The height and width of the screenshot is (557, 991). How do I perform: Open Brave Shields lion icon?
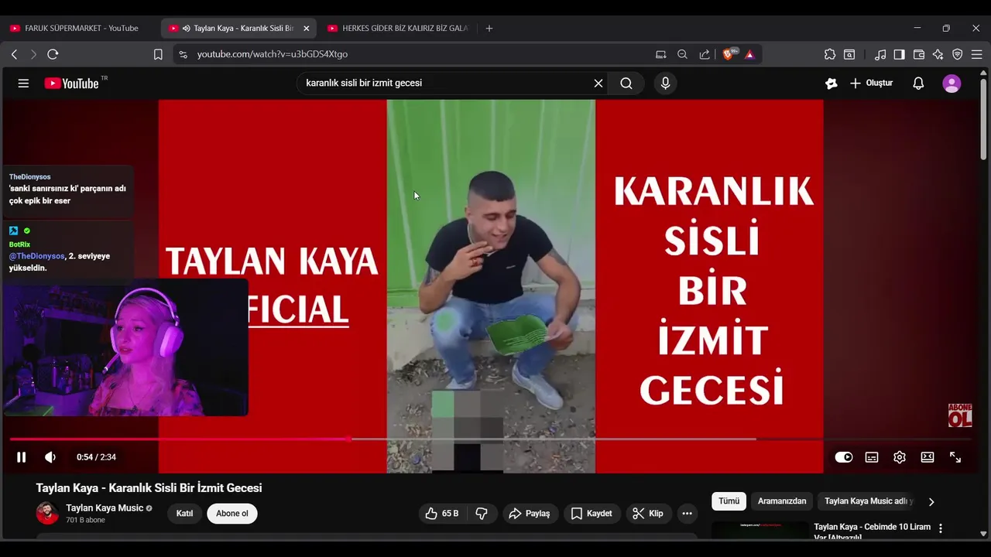click(729, 54)
